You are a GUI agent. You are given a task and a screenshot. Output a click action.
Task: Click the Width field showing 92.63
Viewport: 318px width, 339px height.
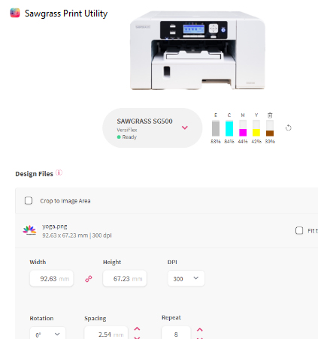pos(52,278)
